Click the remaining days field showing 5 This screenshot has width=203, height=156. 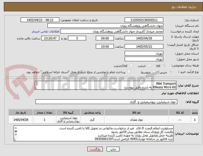77,38
